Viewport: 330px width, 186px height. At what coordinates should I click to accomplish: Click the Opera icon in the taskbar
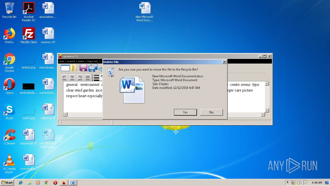55,183
